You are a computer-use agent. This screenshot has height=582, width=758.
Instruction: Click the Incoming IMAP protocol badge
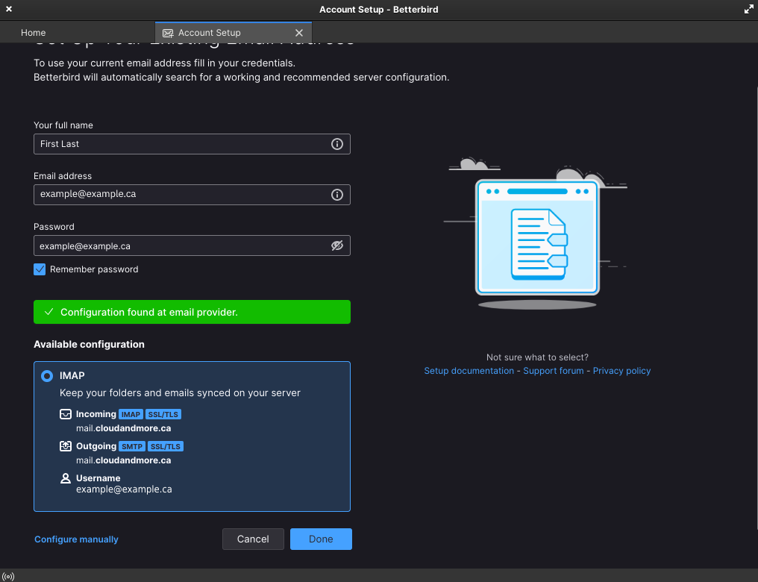131,414
